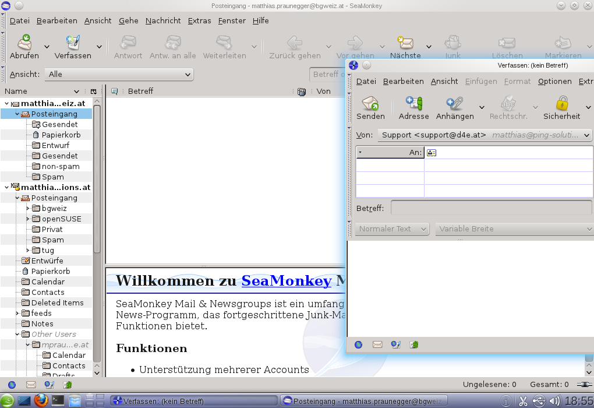Click the Verfassen compose icon in main window
This screenshot has height=408, width=594.
pos(73,42)
